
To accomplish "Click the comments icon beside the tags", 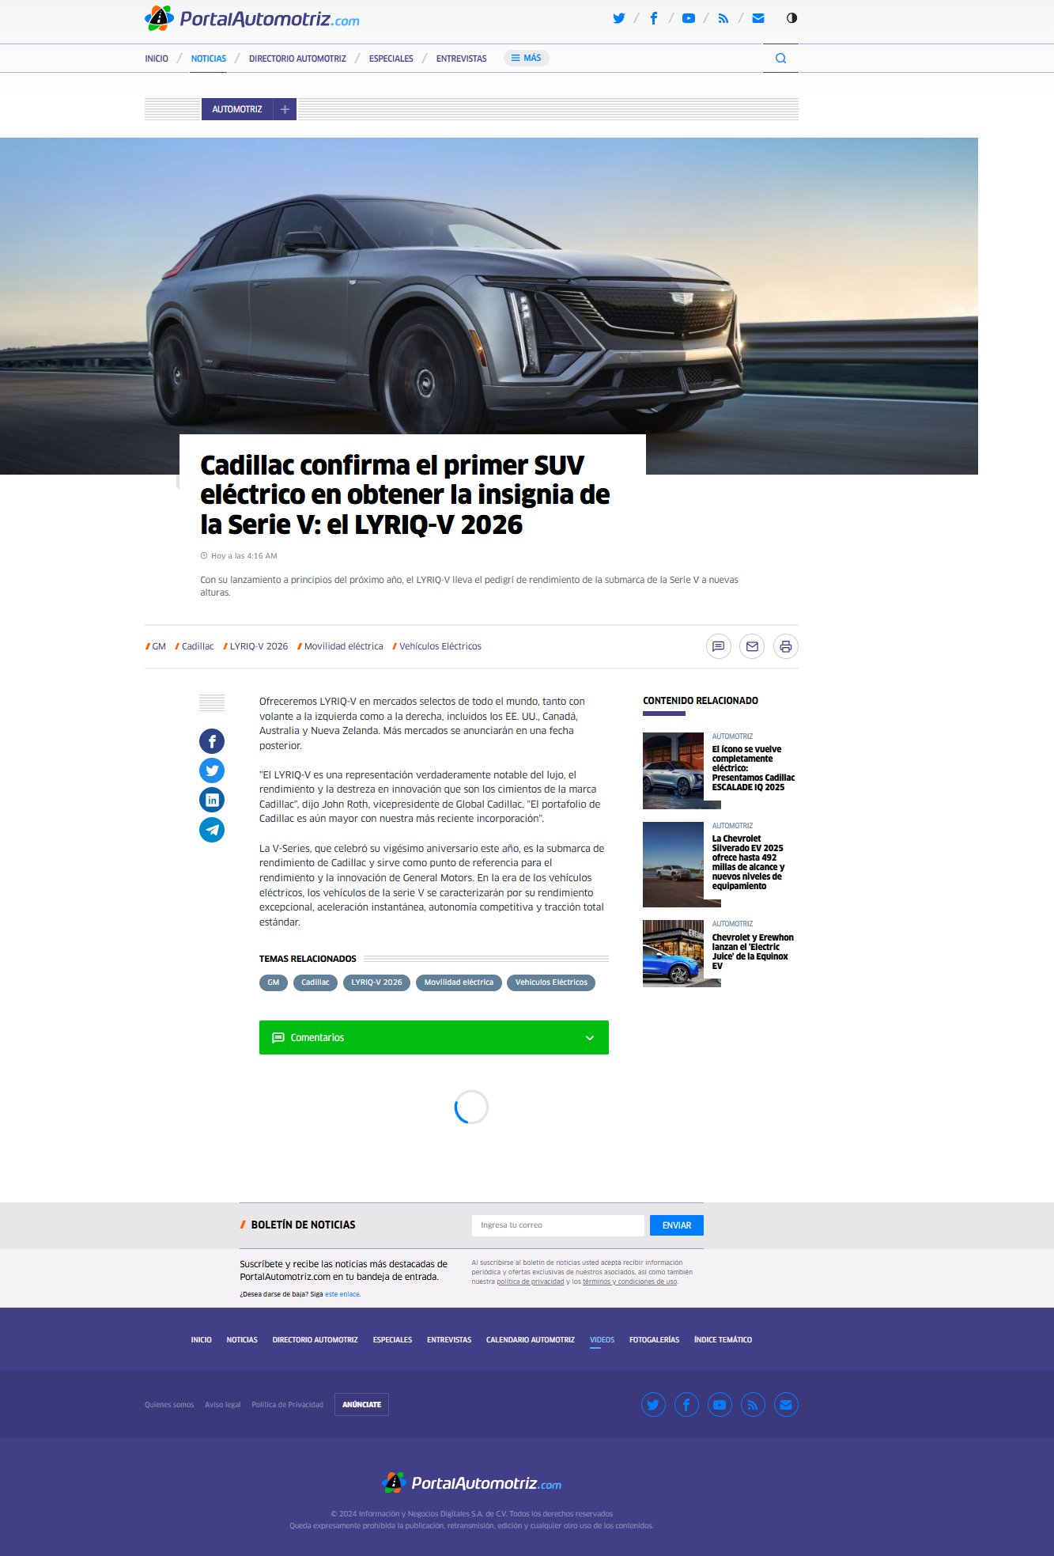I will [719, 646].
